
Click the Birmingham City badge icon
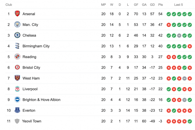point(17,46)
